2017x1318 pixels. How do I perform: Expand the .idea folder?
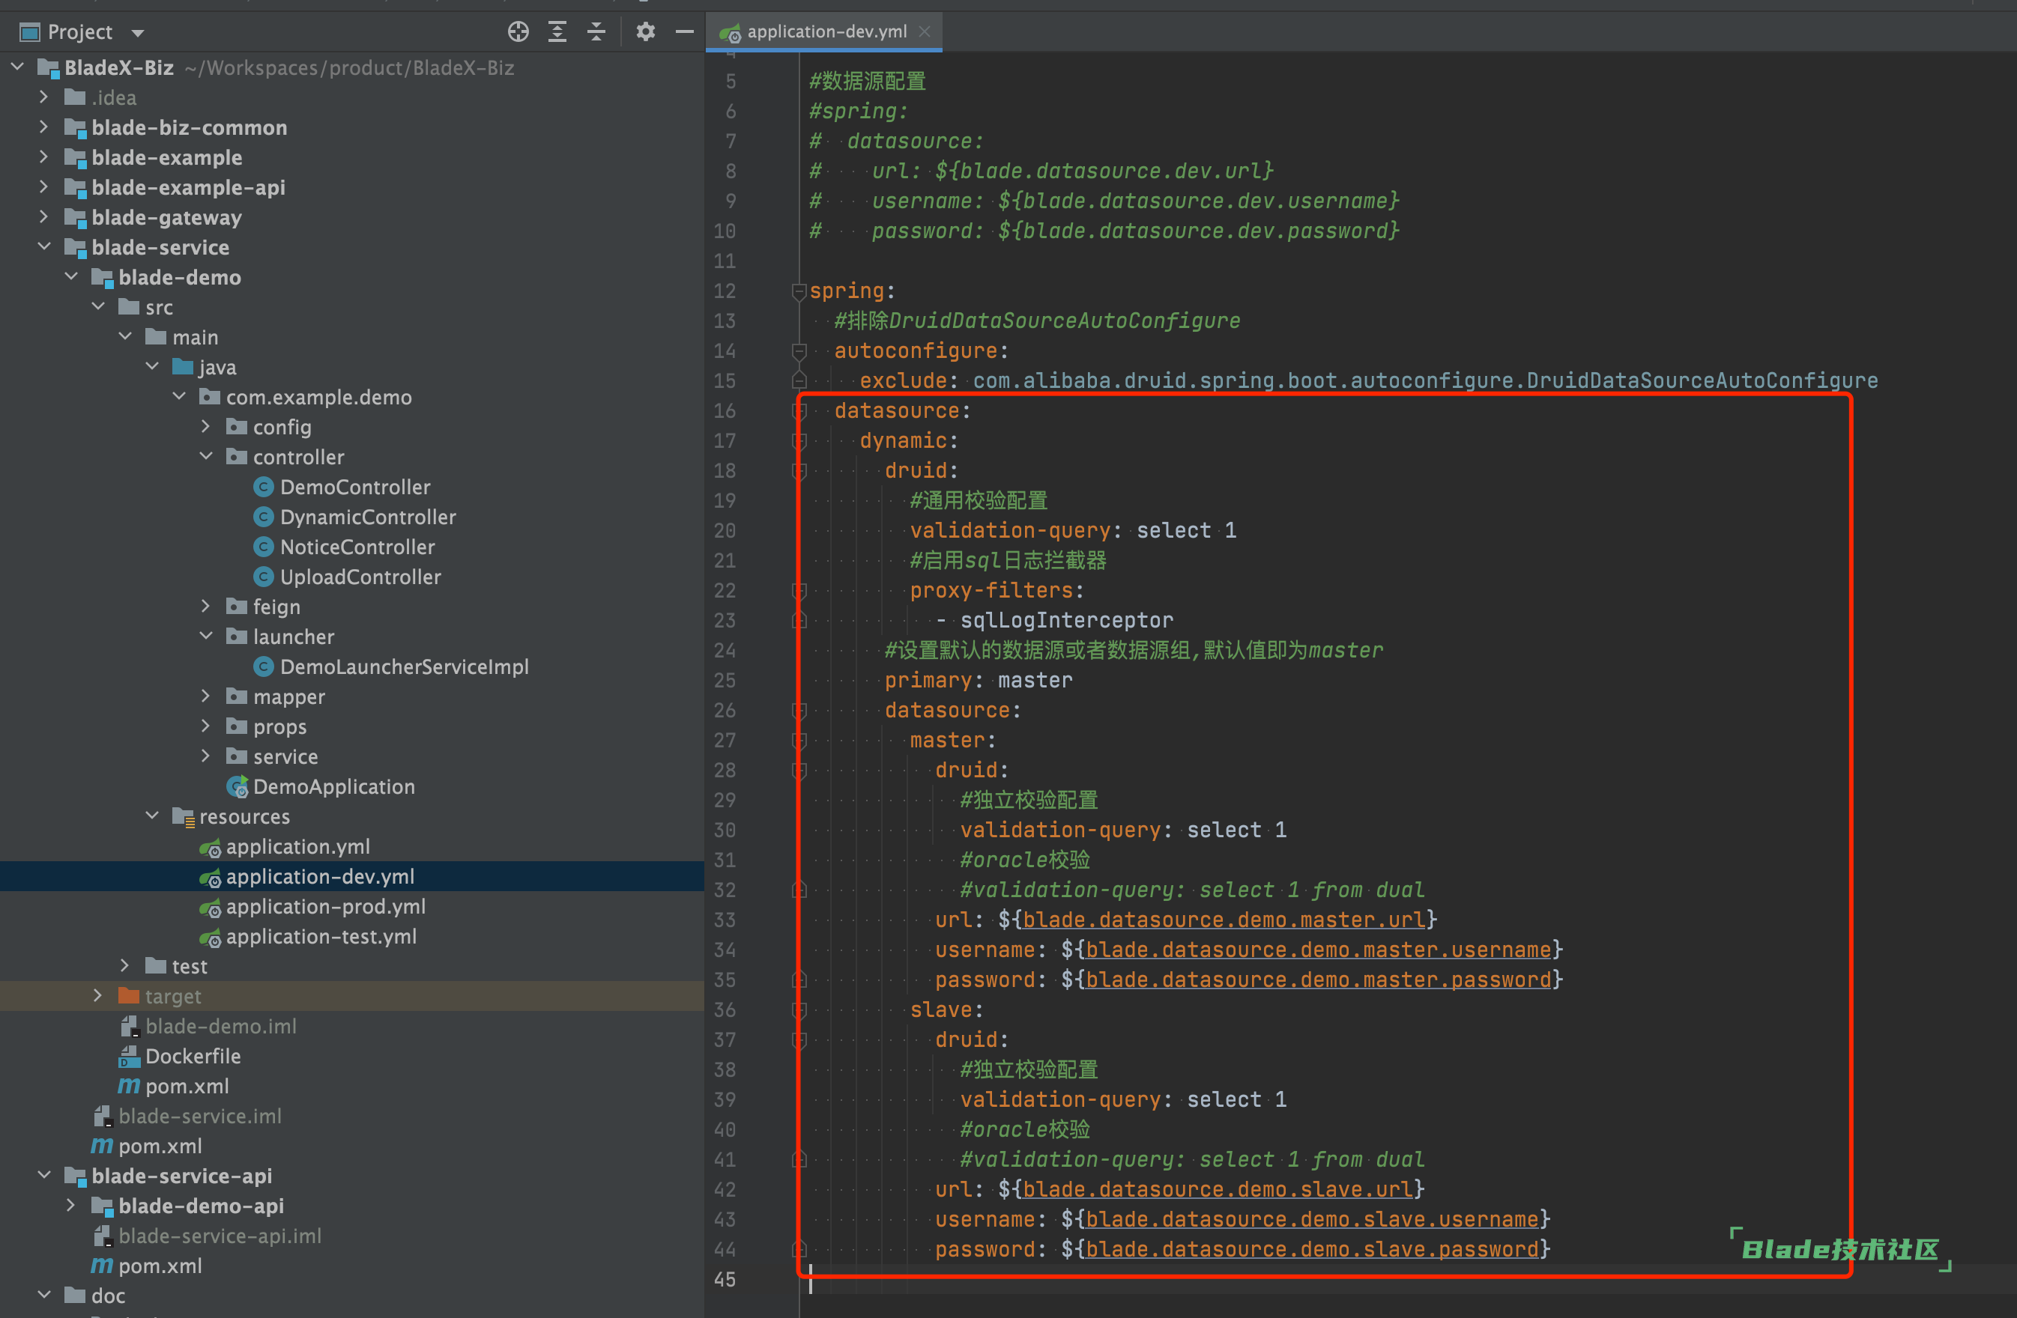pos(44,97)
